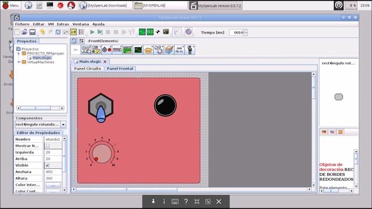
Task: Open the 2MR FB-01 robot category
Action: (x=180, y=50)
